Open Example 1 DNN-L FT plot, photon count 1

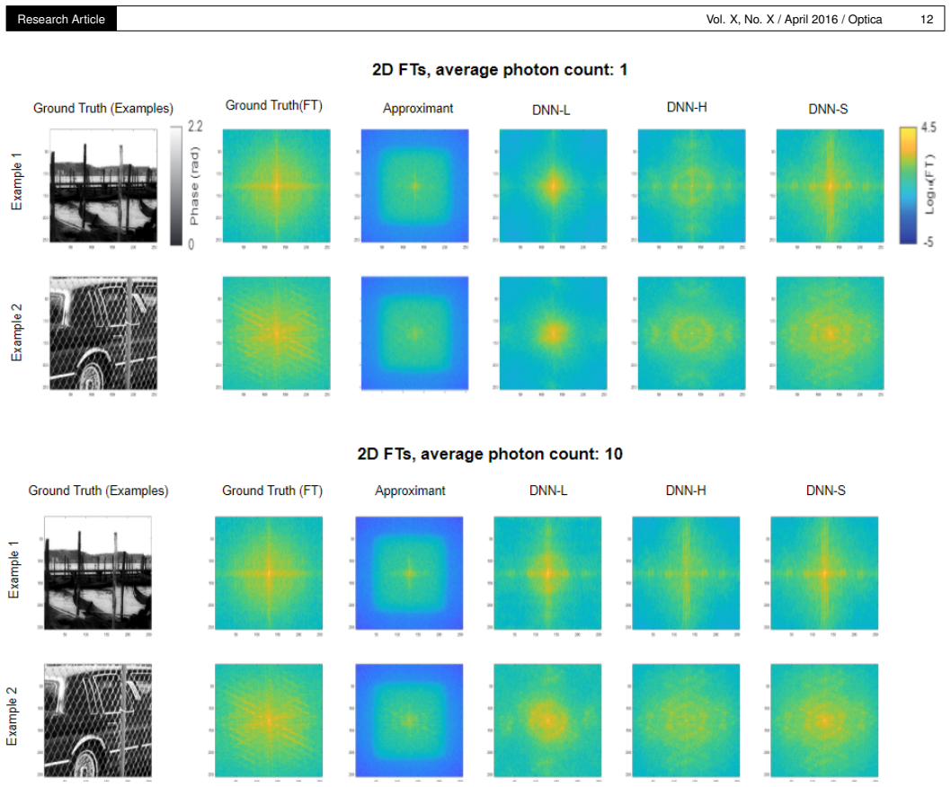(x=553, y=186)
